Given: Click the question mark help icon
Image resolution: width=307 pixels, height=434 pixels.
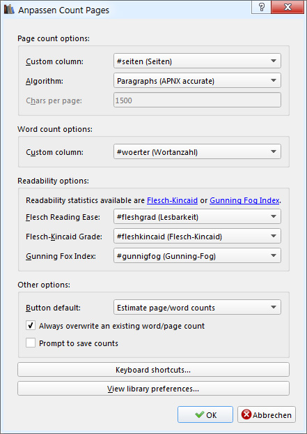Looking at the screenshot, I should click(x=261, y=7).
